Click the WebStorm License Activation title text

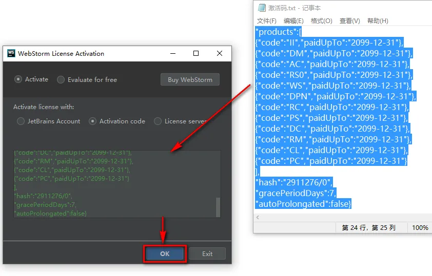(x=61, y=54)
